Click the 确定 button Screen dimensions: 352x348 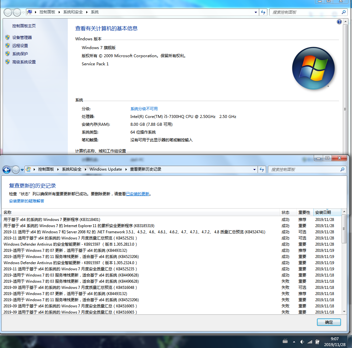[x=329, y=322]
